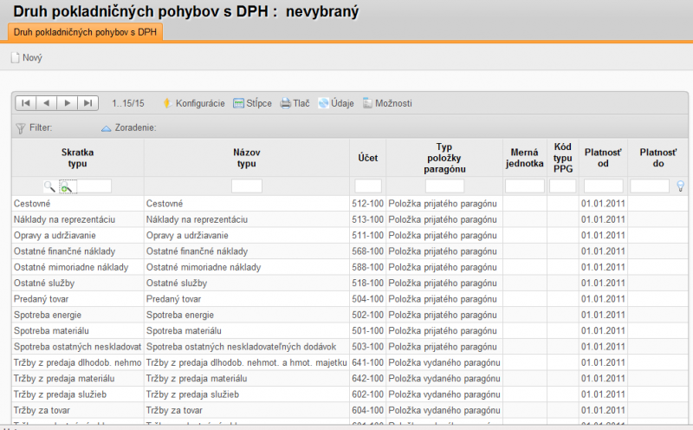Sort by the Merná jednotka header
This screenshot has width=693, height=430.
(x=525, y=158)
